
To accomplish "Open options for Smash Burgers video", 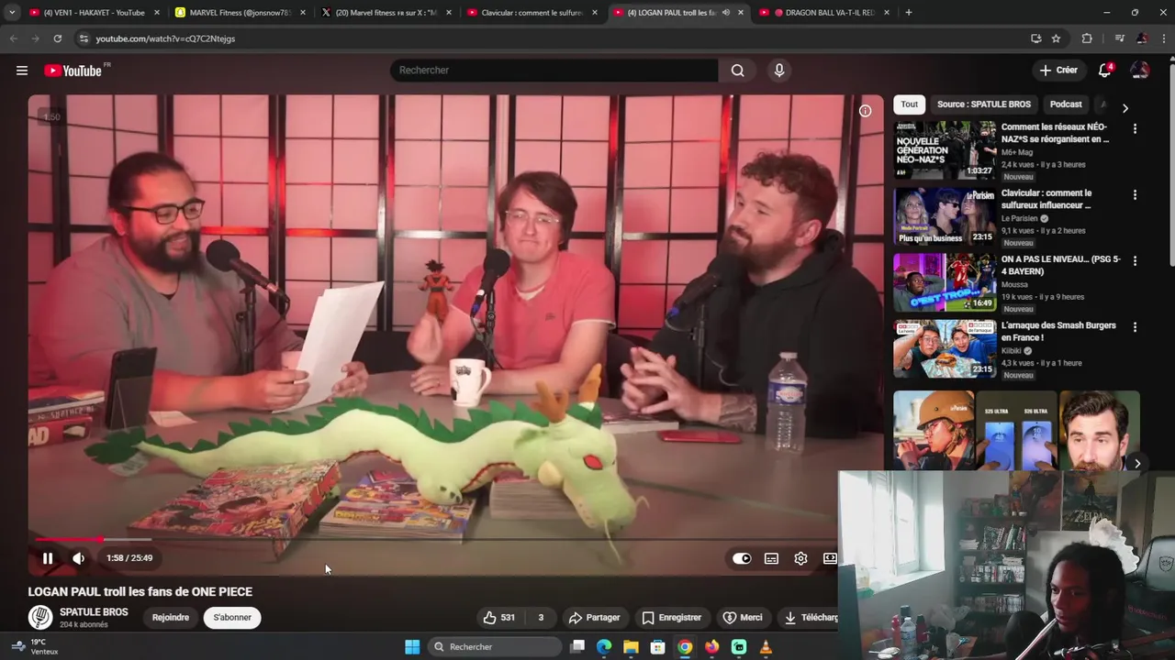I will pyautogui.click(x=1135, y=327).
